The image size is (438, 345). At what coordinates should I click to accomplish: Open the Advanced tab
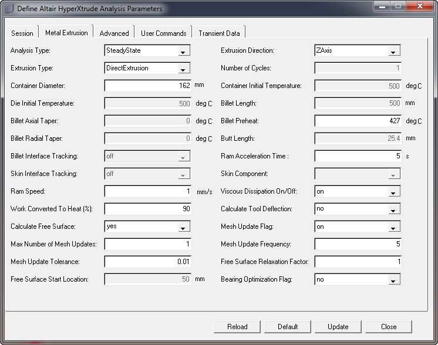[x=114, y=33]
